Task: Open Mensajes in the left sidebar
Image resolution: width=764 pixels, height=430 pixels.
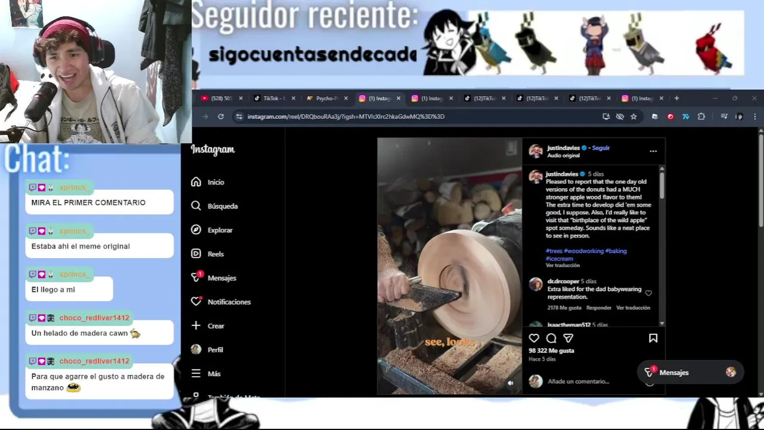Action: point(213,278)
